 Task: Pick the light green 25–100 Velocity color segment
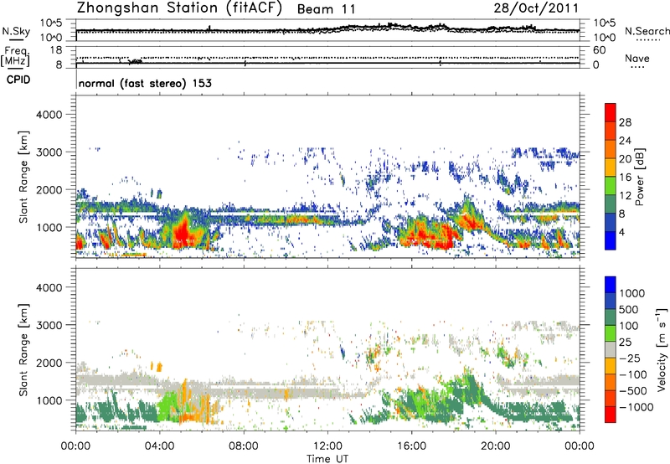point(611,333)
